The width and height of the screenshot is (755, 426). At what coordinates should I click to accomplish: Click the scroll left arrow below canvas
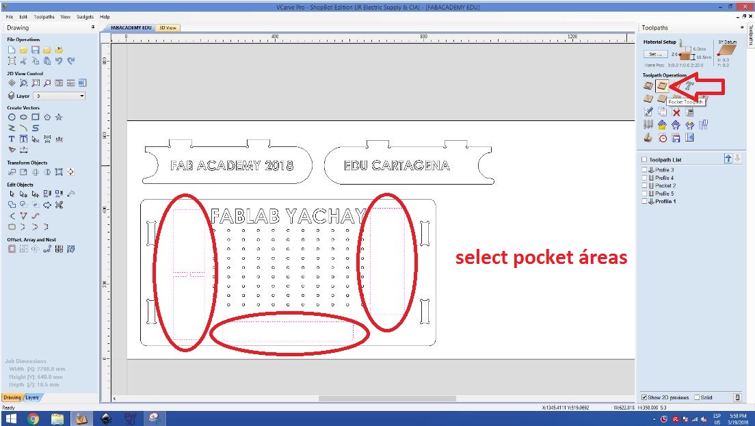click(114, 399)
